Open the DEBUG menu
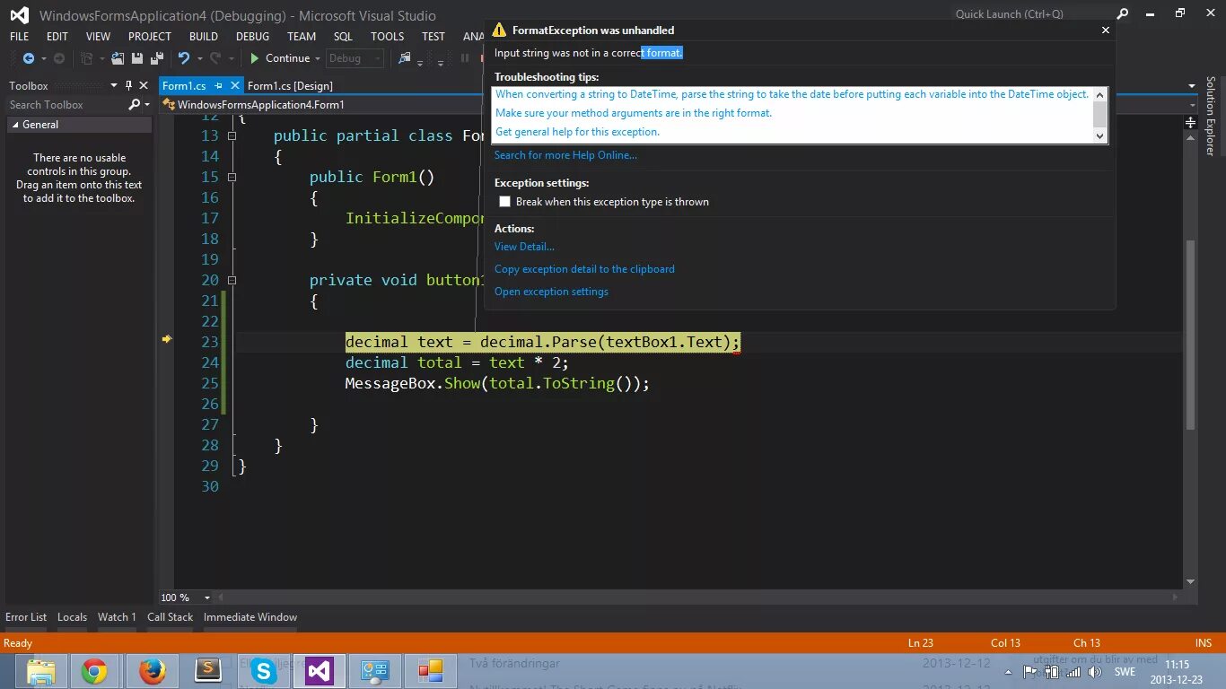Viewport: 1226px width, 689px height. (252, 36)
